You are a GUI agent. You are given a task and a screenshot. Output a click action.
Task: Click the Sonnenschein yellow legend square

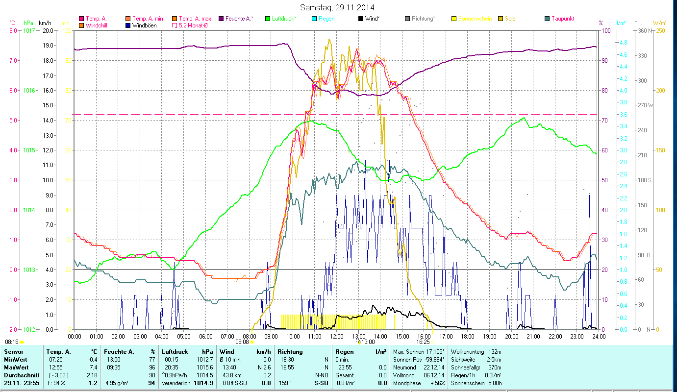pos(454,19)
